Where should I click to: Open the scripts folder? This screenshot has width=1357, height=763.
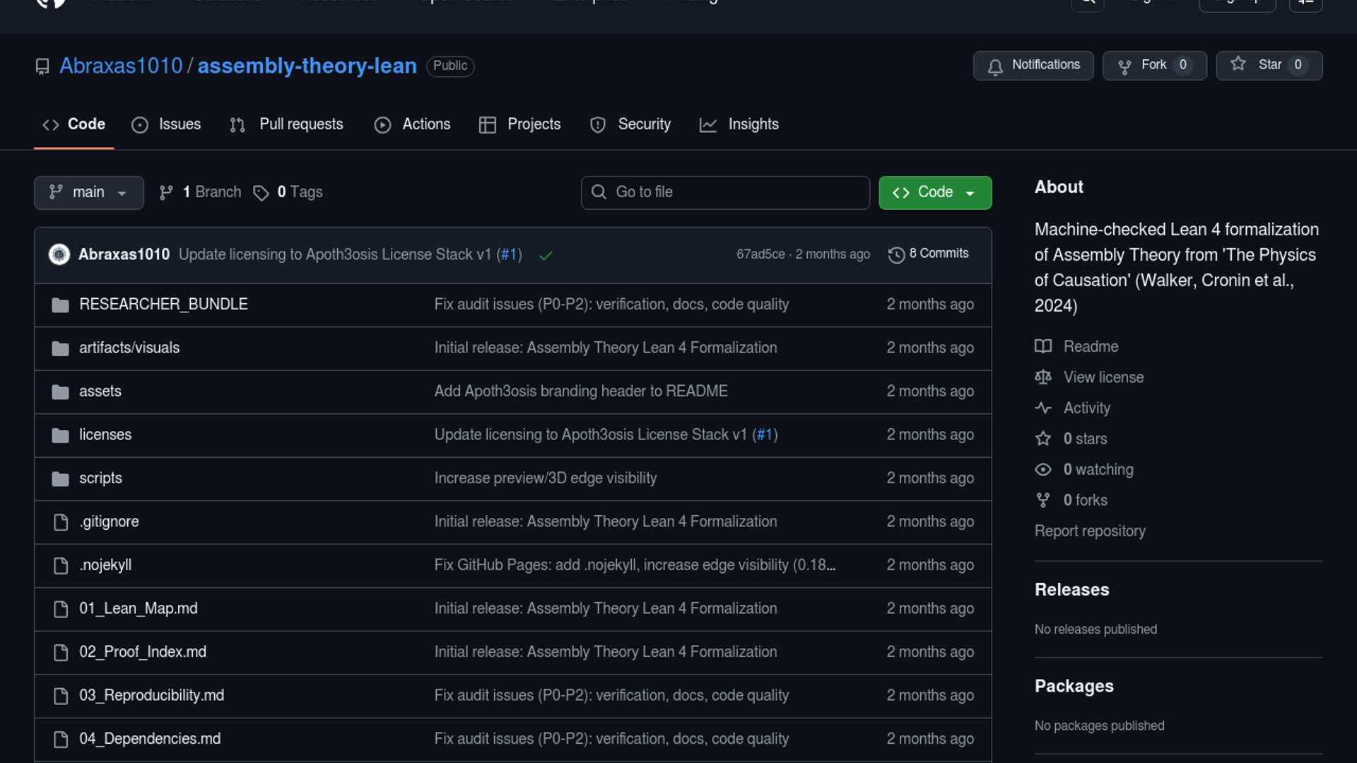(100, 478)
